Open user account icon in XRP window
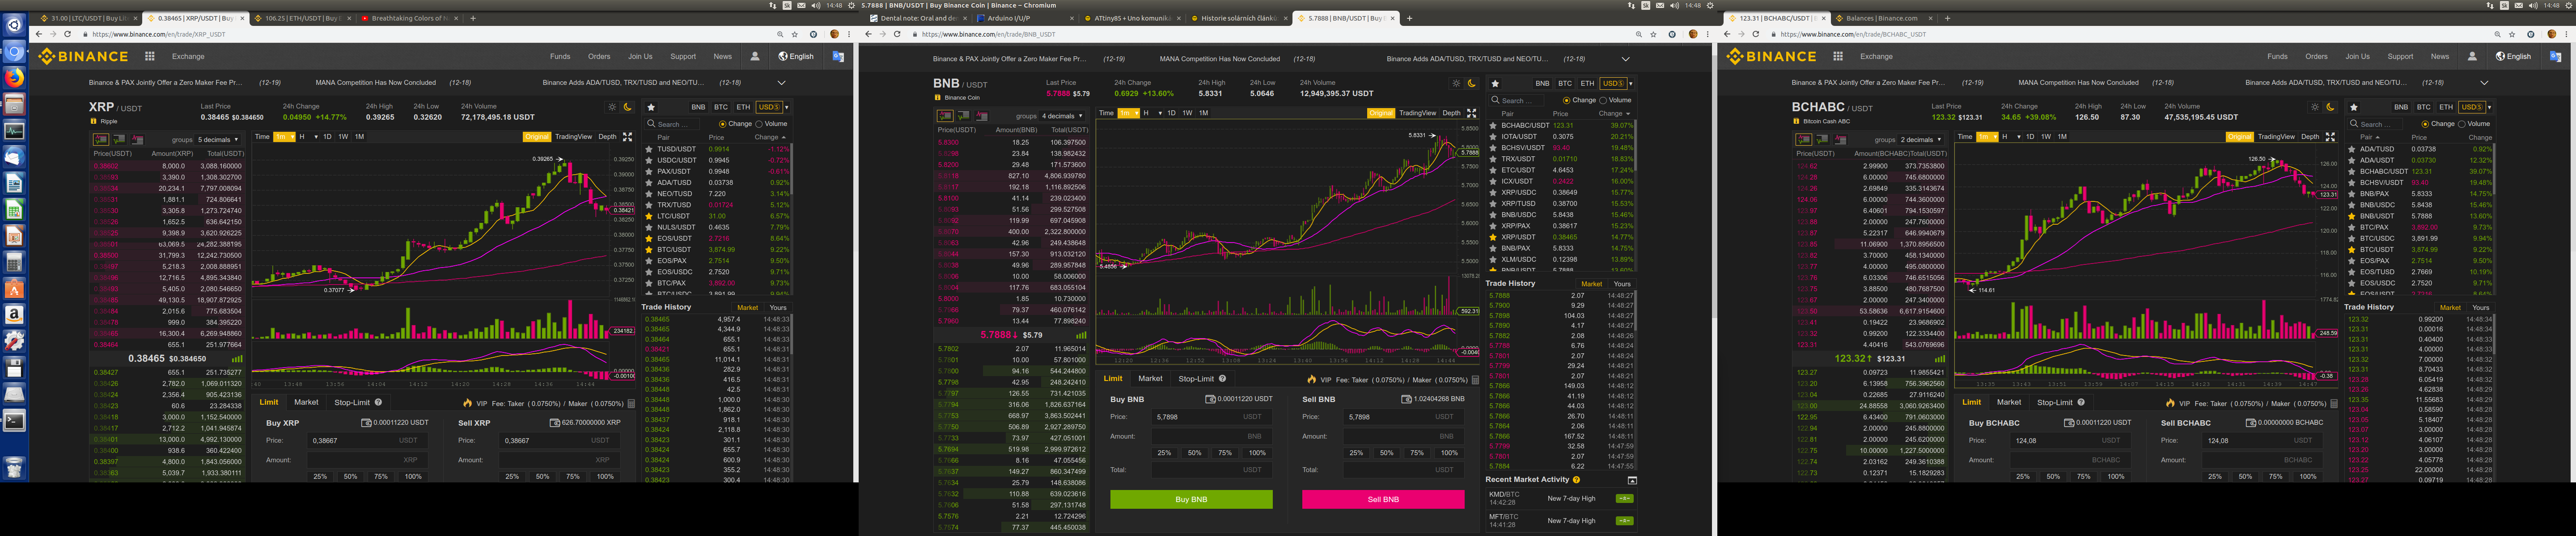This screenshot has height=536, width=2576. click(x=755, y=57)
